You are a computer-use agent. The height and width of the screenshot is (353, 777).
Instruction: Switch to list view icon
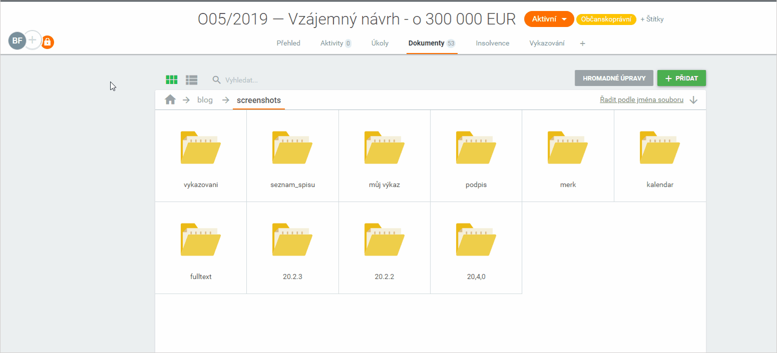coord(191,79)
